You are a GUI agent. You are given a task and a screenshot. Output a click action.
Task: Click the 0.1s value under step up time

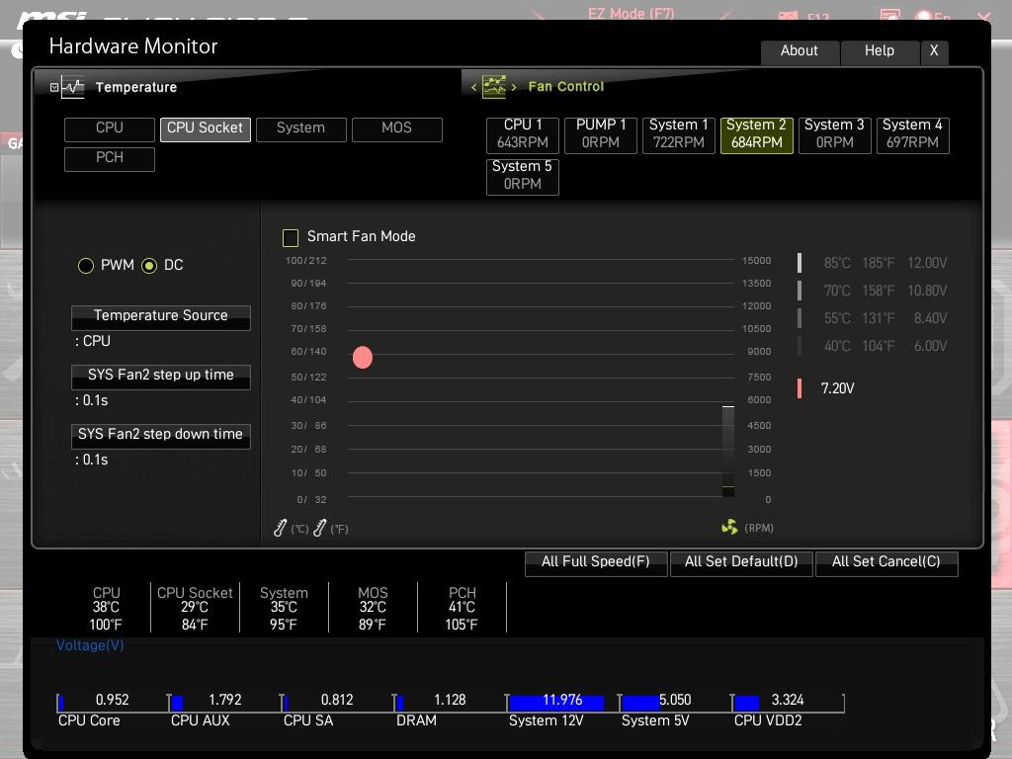(92, 400)
